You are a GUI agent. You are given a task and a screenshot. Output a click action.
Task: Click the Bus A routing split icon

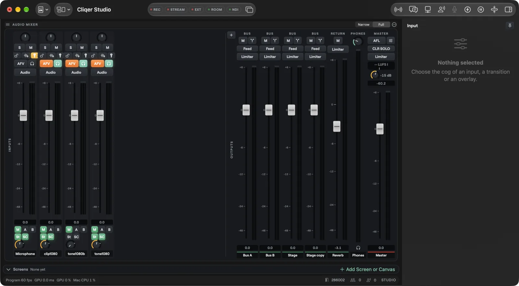(x=252, y=40)
